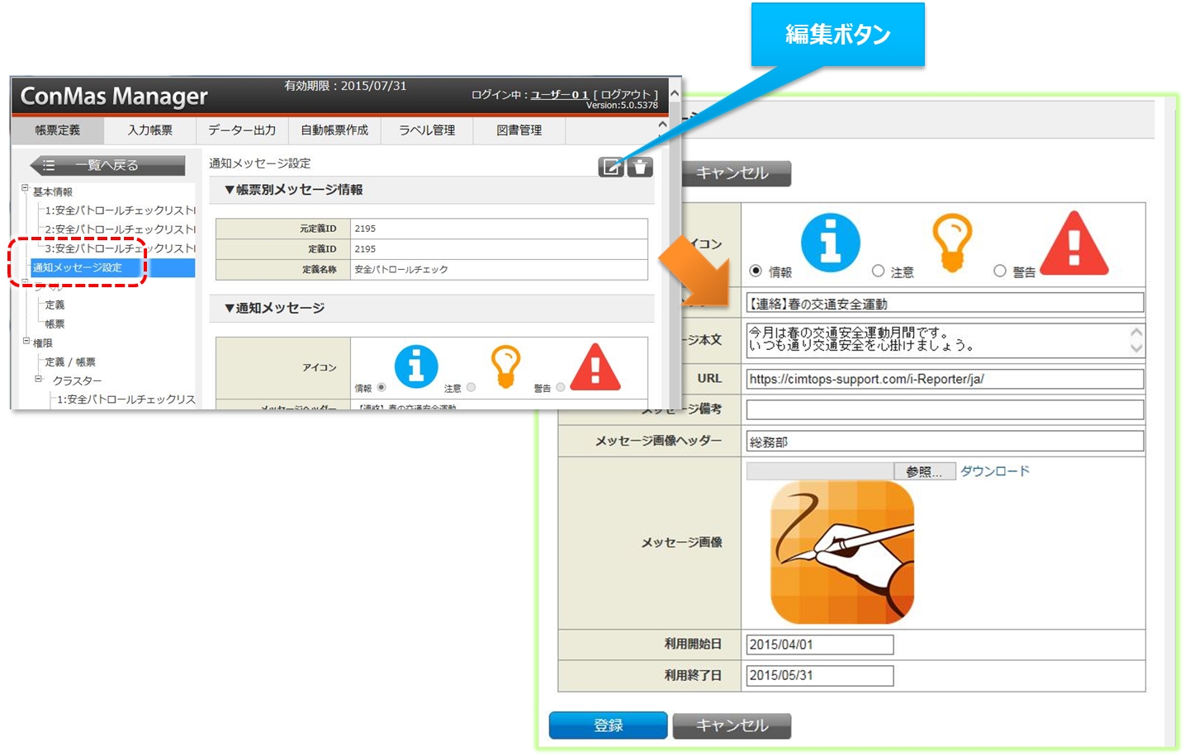The width and height of the screenshot is (1185, 756).
Task: Select 1:安全パトロールチェックリス under クラスター
Action: (126, 399)
